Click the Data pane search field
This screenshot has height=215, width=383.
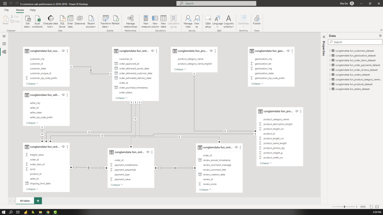(355, 42)
